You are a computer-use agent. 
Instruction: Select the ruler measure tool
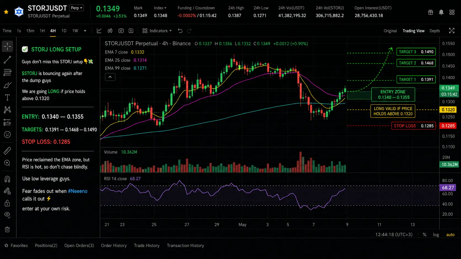pyautogui.click(x=7, y=151)
